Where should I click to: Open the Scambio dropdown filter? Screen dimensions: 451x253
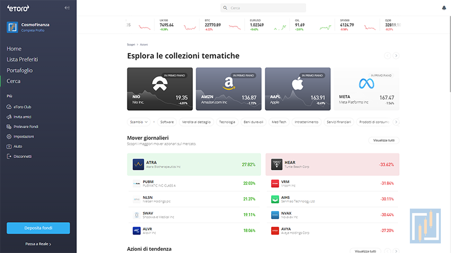tap(139, 122)
